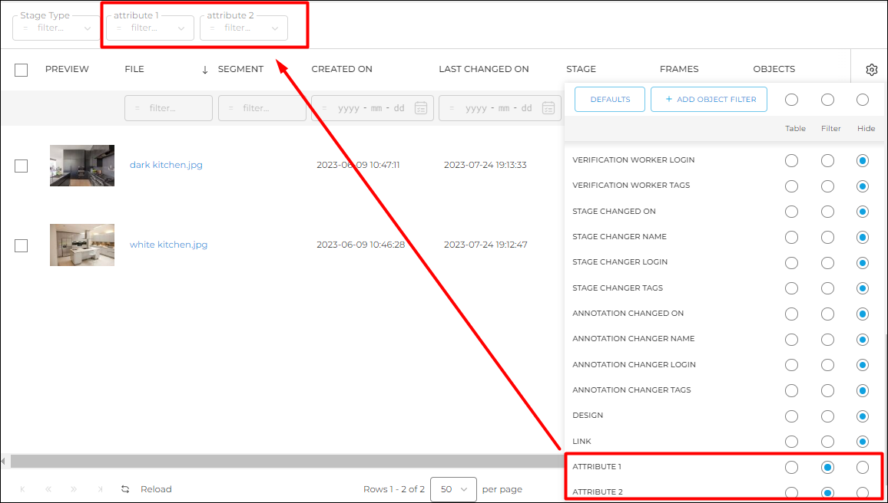888x503 pixels.
Task: Open the white kitchen preview thumbnail
Action: [x=82, y=245]
